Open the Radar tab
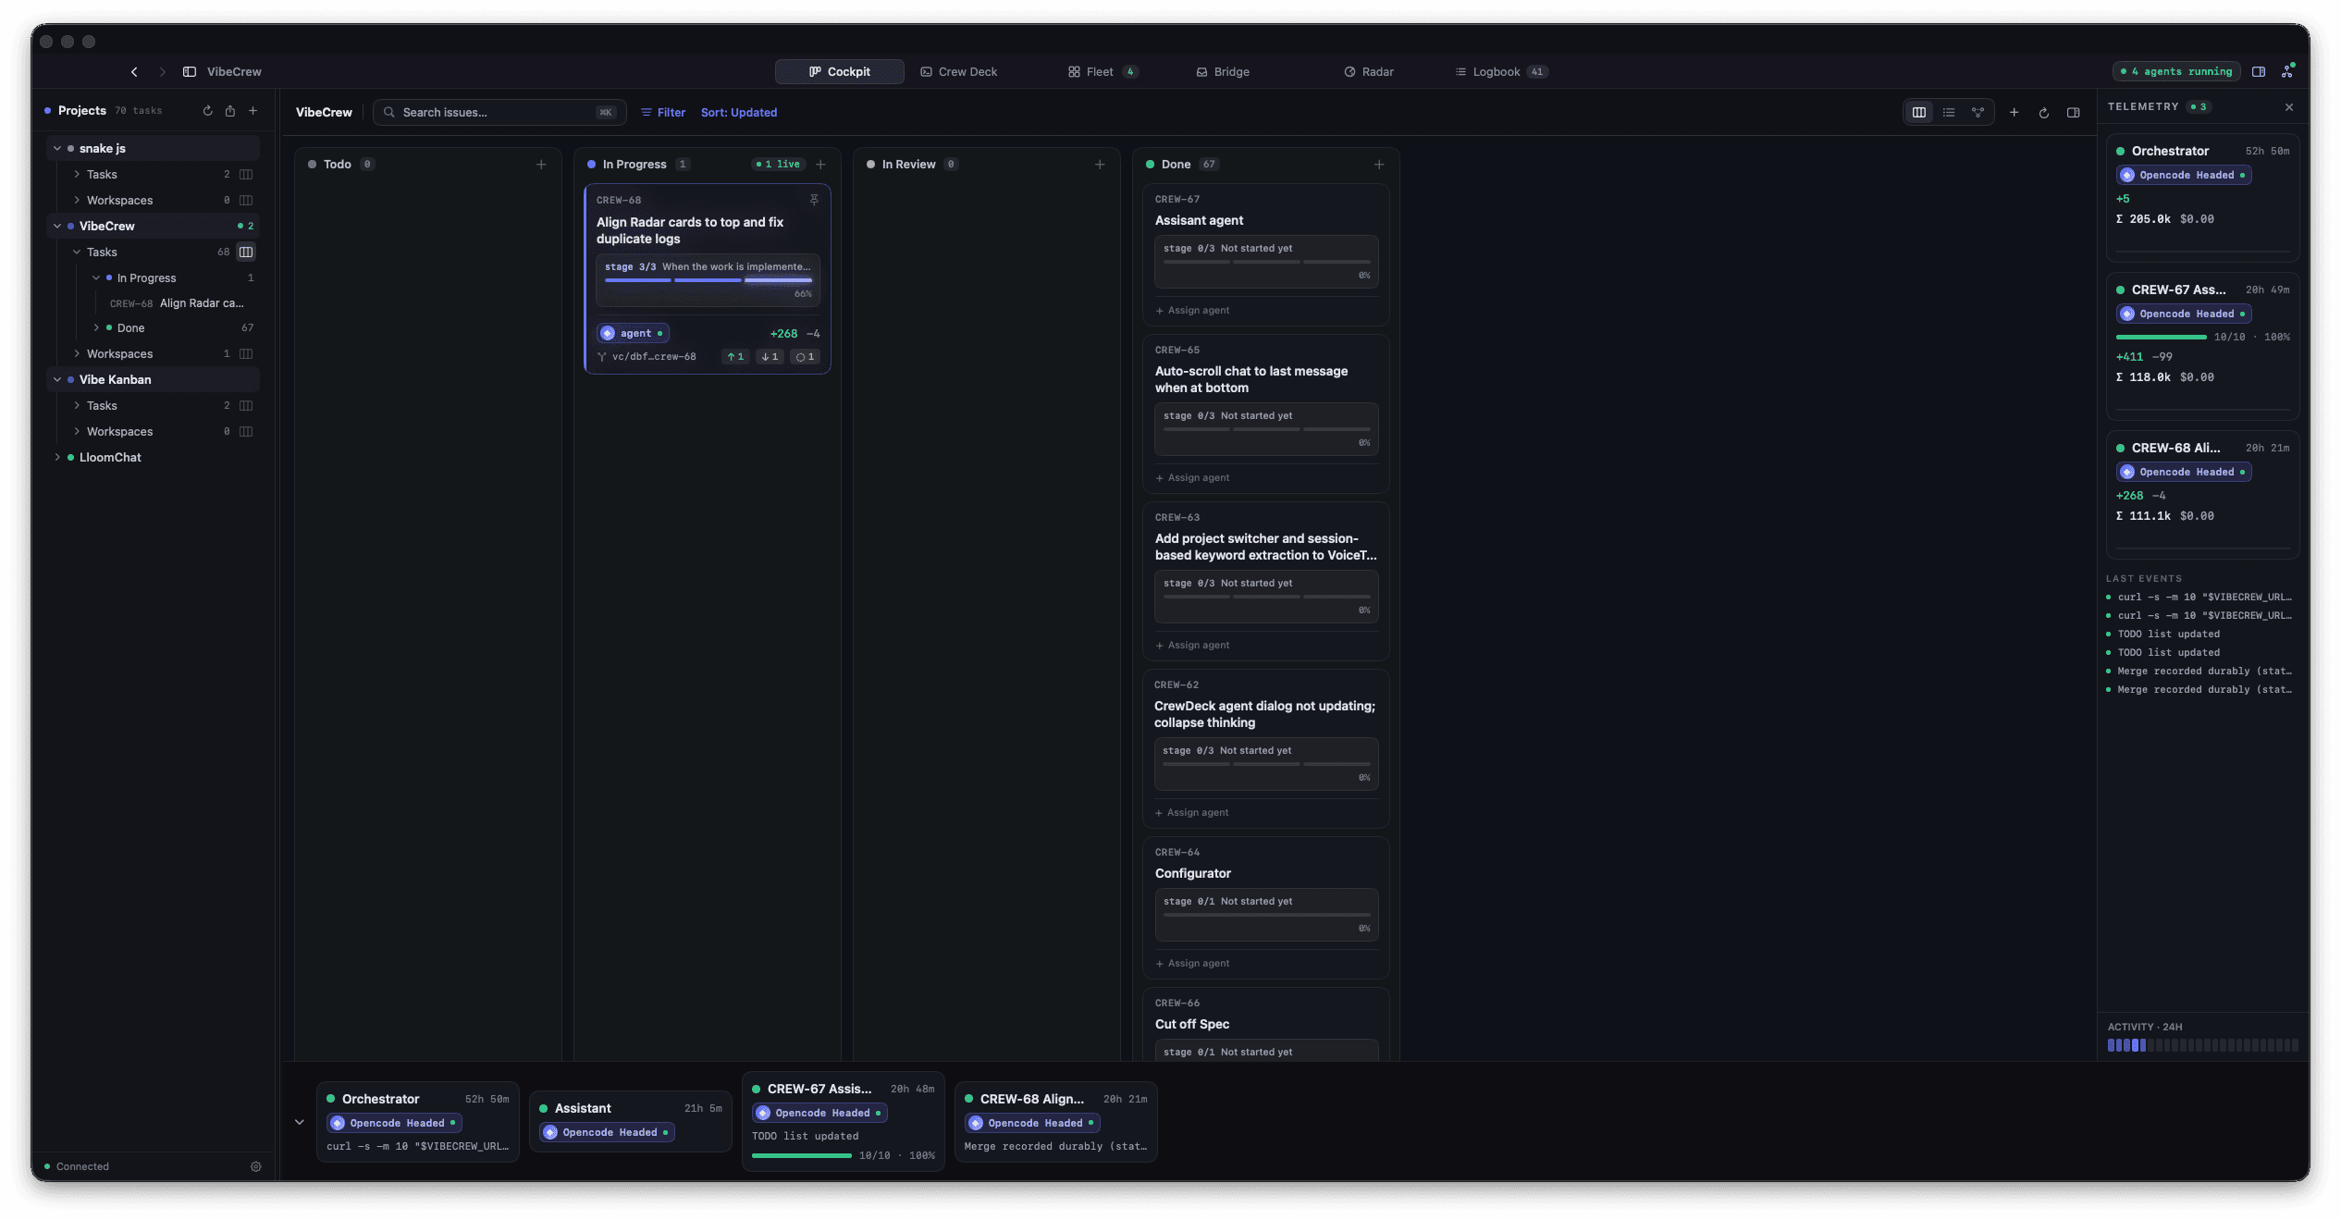The height and width of the screenshot is (1220, 2341). (1369, 71)
